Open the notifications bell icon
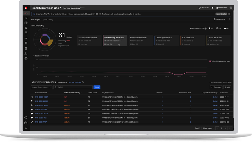This screenshot has height=142, width=252. click(212, 8)
